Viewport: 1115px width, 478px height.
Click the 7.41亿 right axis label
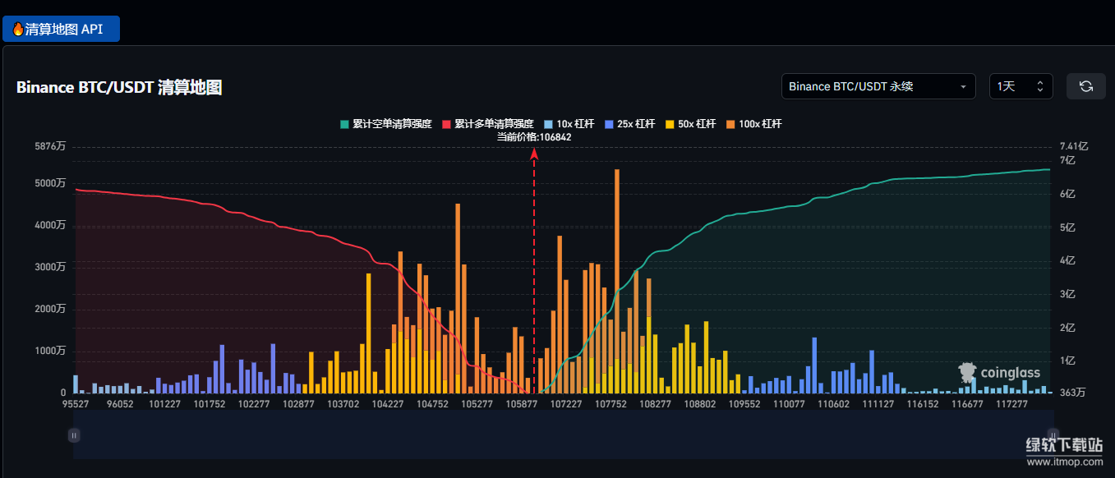pos(1074,146)
